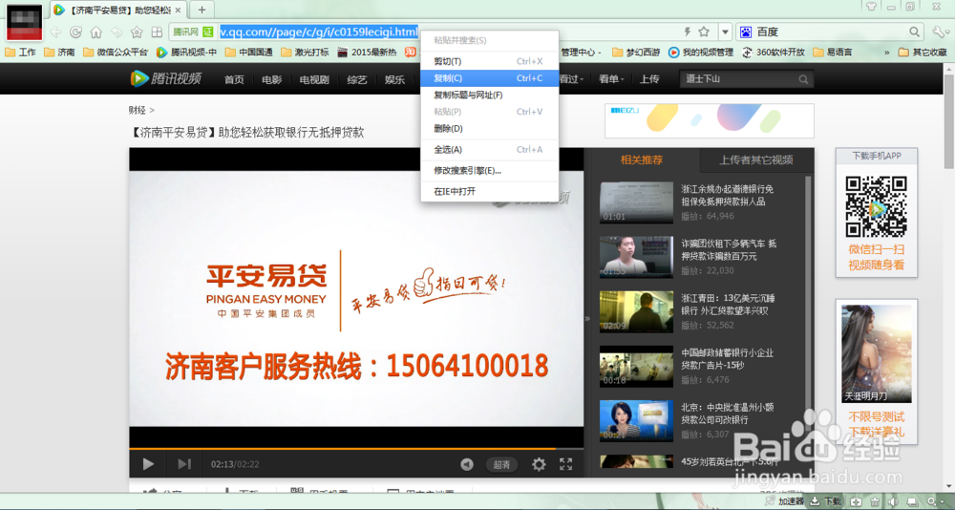Open the wrench tools menu
Screen dimensions: 955x510
click(x=938, y=32)
